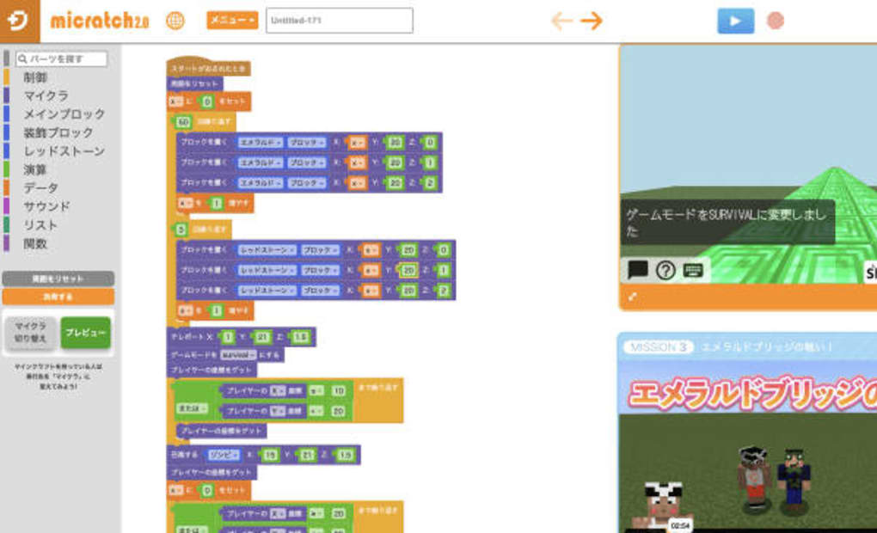Click the gray 画面をリセット button

58,279
